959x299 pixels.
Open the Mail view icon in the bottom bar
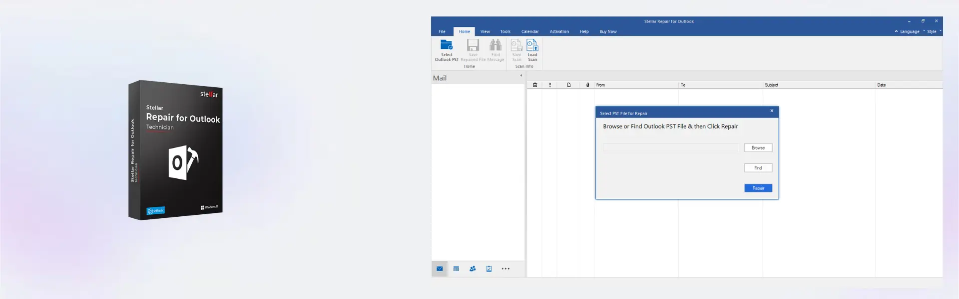pyautogui.click(x=440, y=269)
